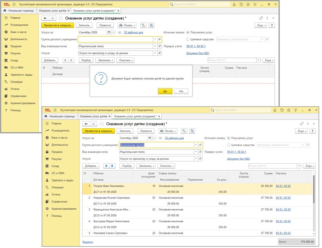322x248 pixels.
Task: Select Целевые средства radio in upper window
Action: pyautogui.click(x=188, y=39)
